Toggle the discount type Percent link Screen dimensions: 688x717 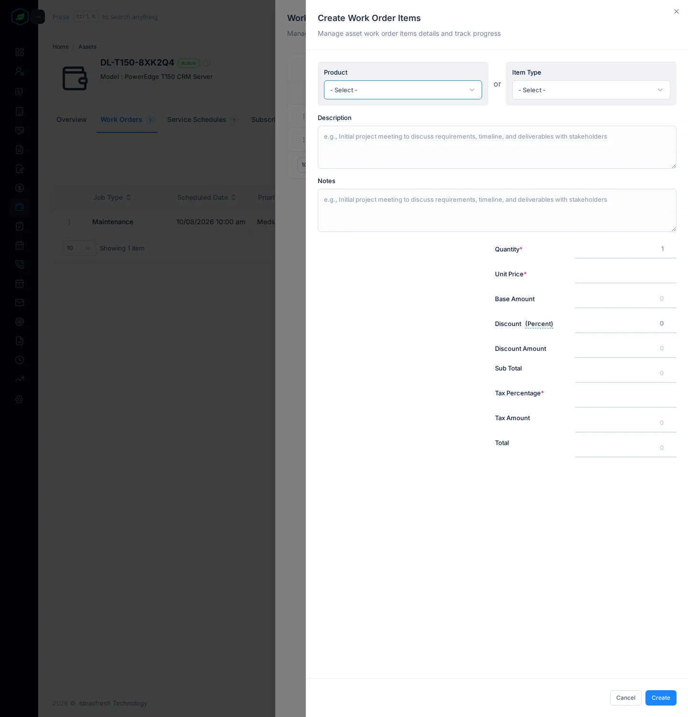(x=539, y=324)
